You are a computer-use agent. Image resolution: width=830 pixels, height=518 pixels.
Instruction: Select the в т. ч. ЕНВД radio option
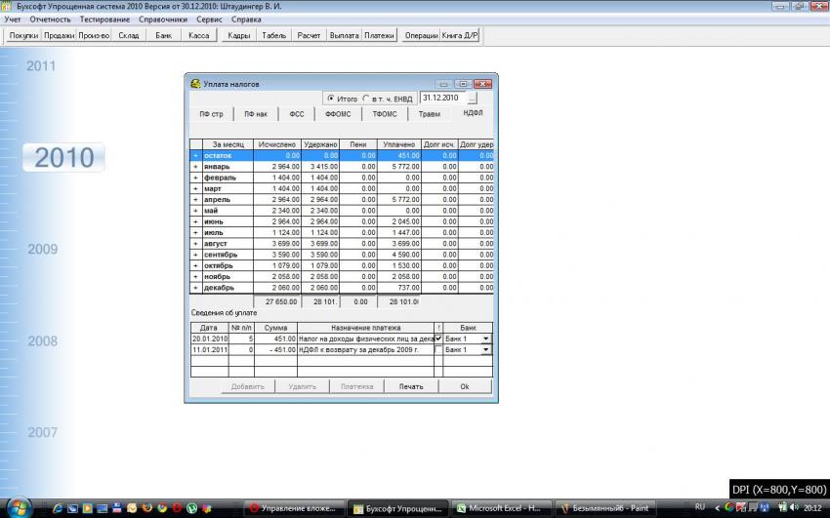point(367,99)
